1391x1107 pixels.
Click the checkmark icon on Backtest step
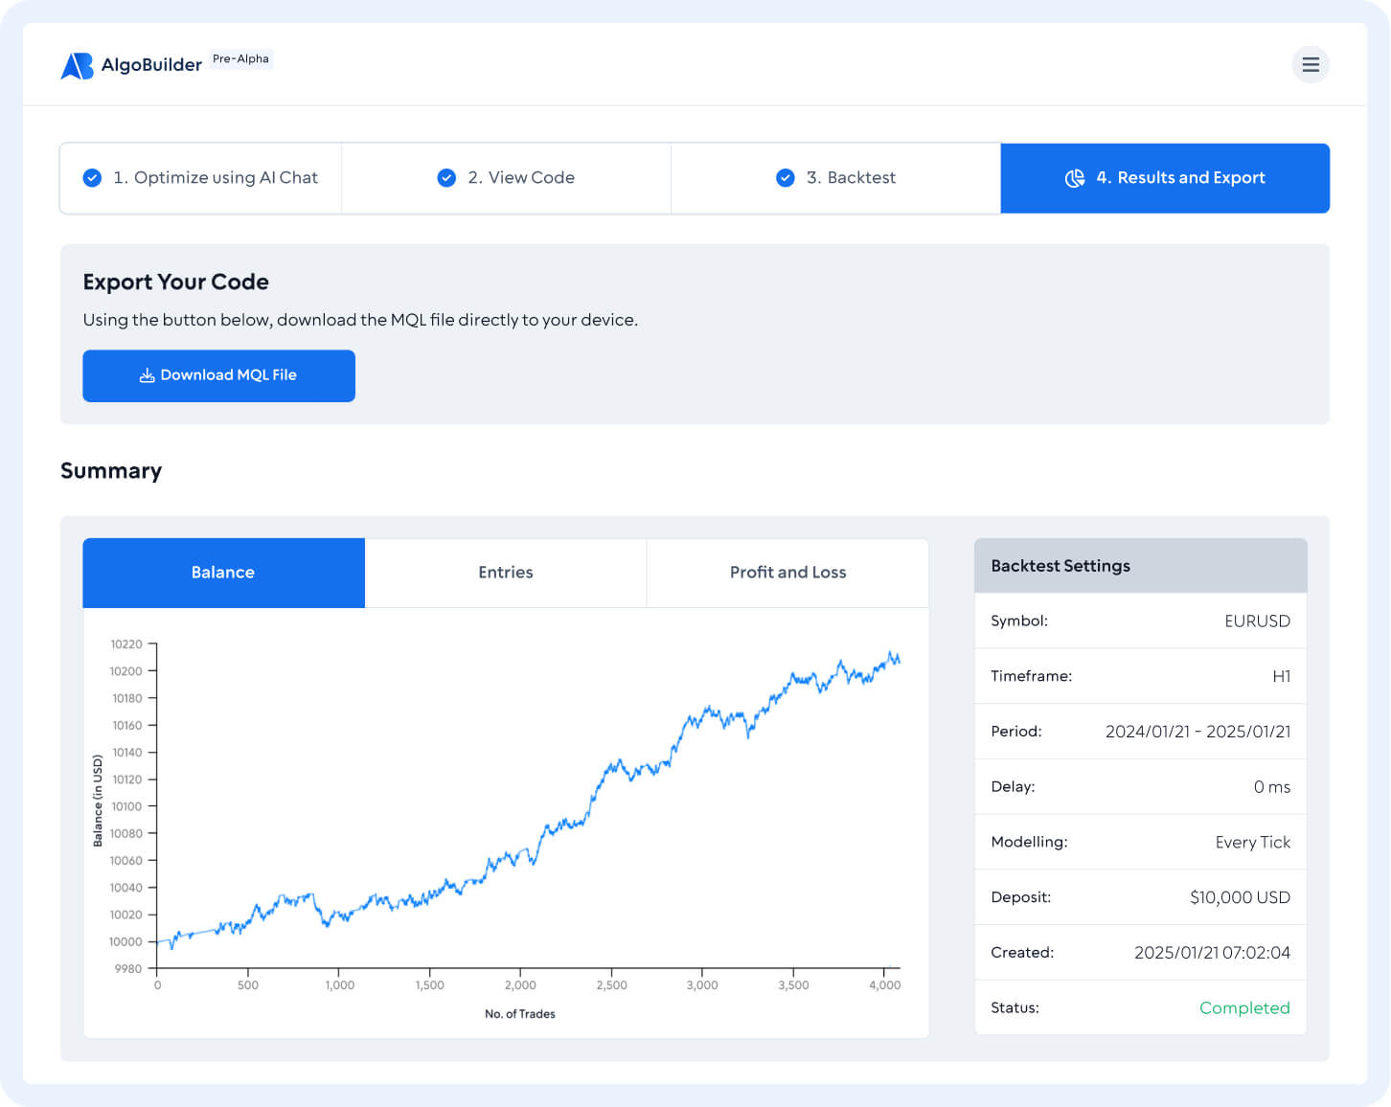click(x=786, y=177)
